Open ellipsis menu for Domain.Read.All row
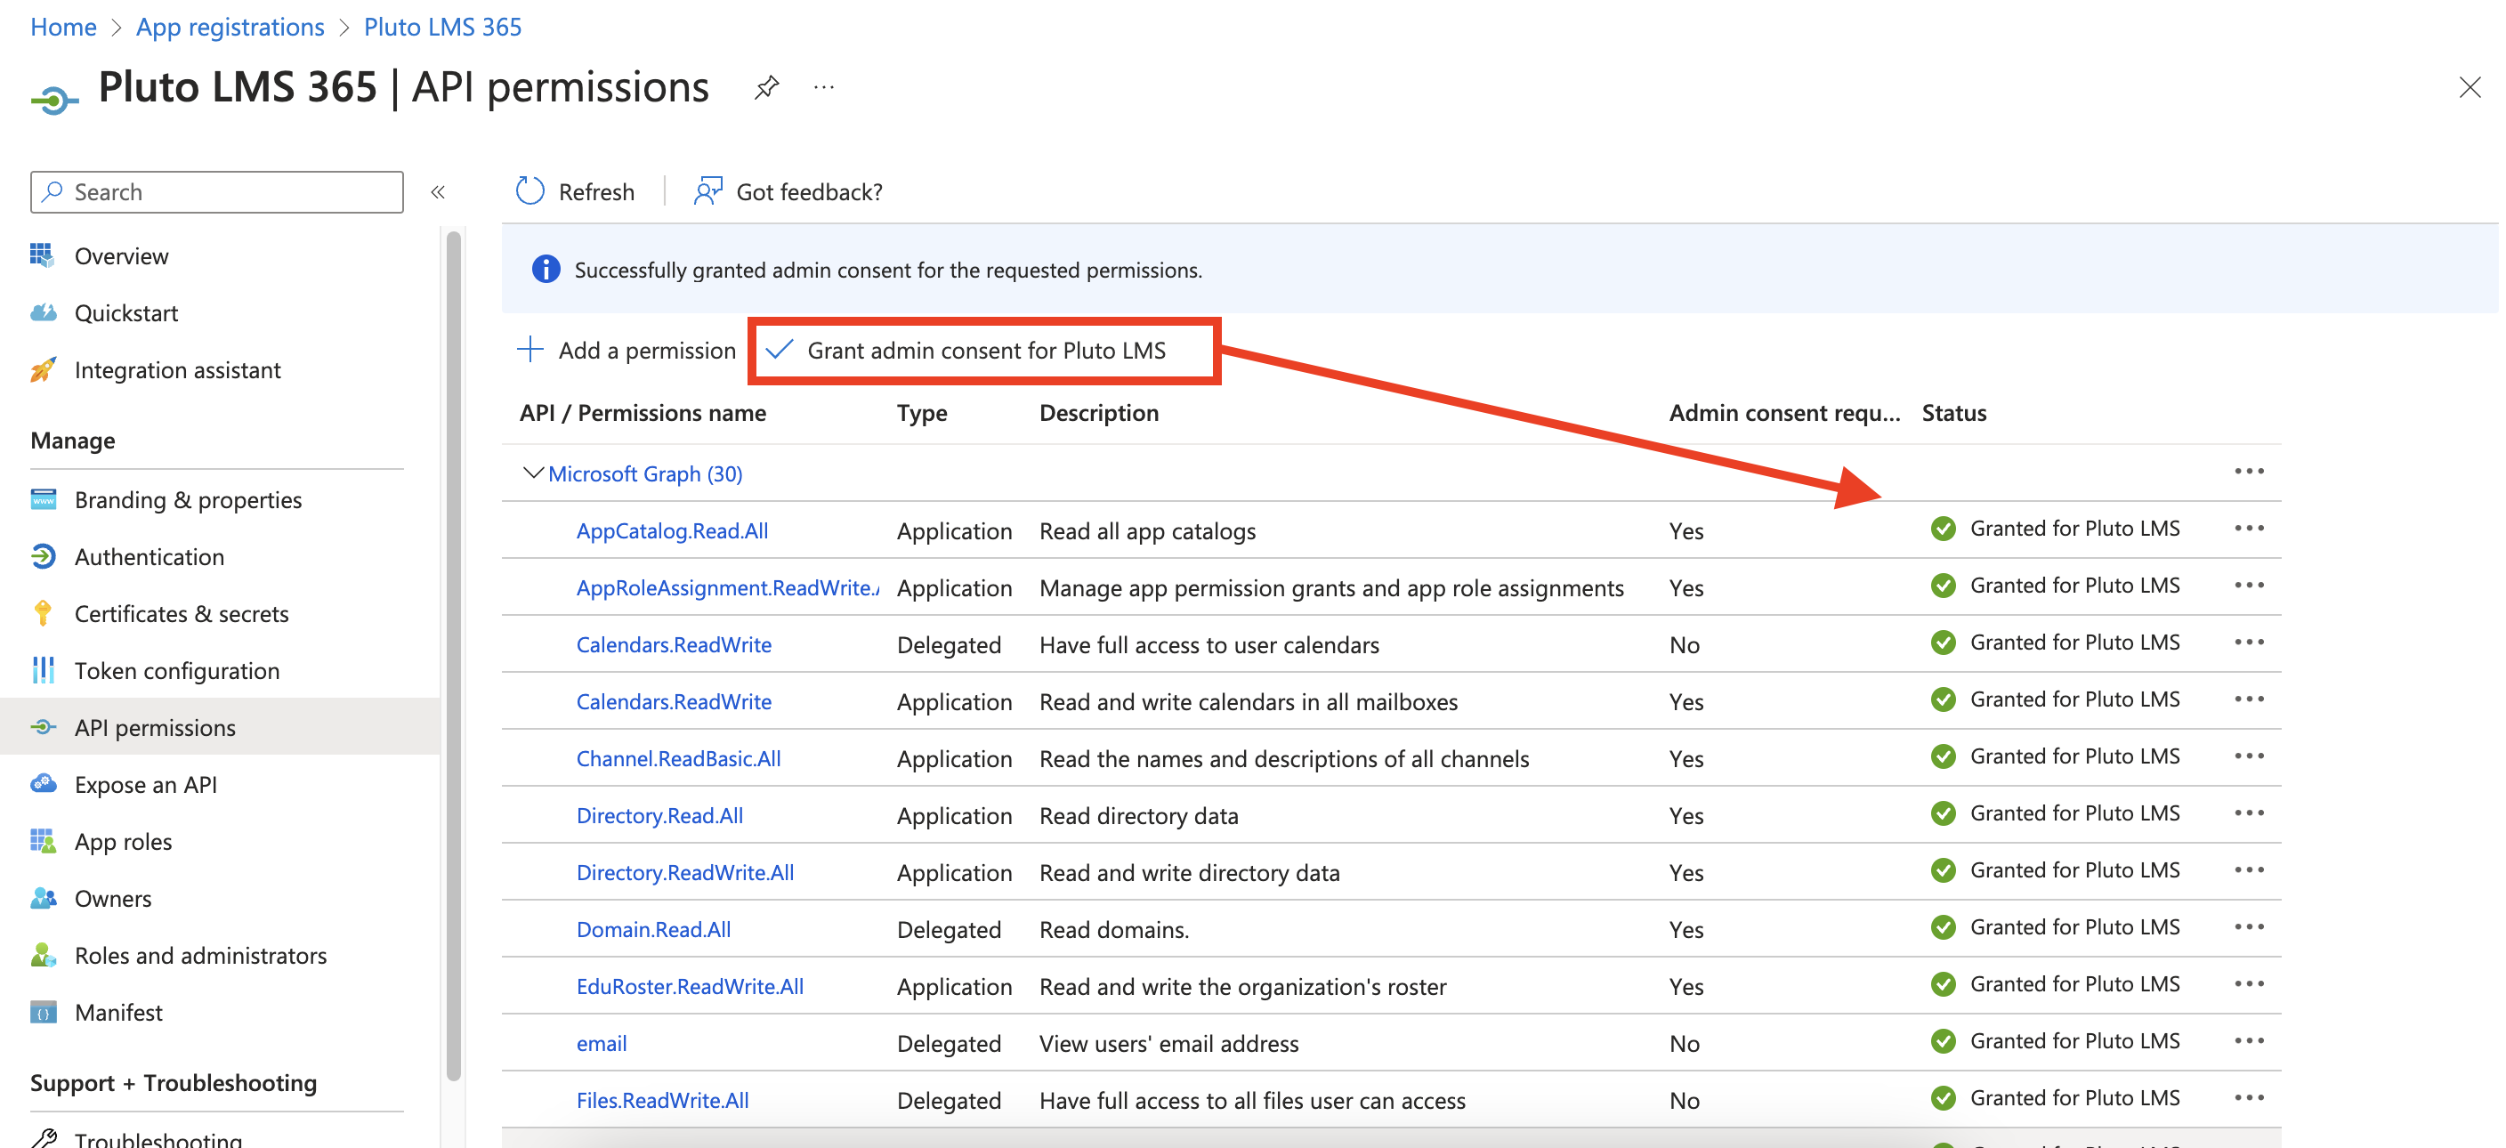2506x1148 pixels. tap(2248, 927)
